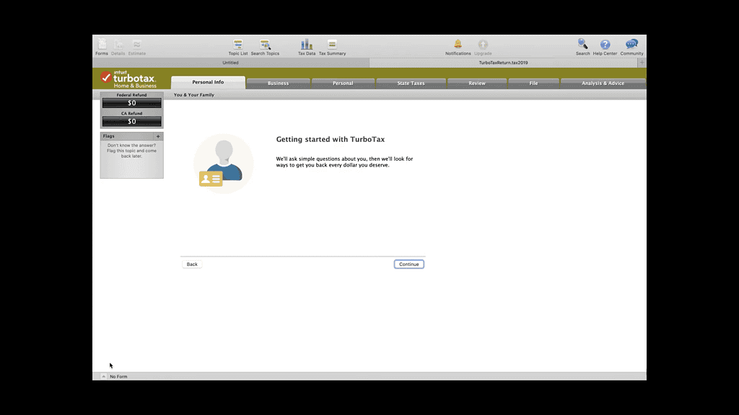Click the TurboTax Home & Business logo

point(128,79)
